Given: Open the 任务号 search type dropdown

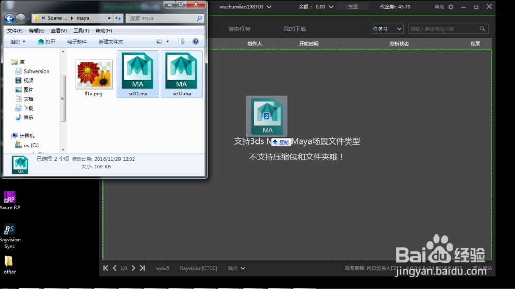Looking at the screenshot, I should (x=387, y=29).
